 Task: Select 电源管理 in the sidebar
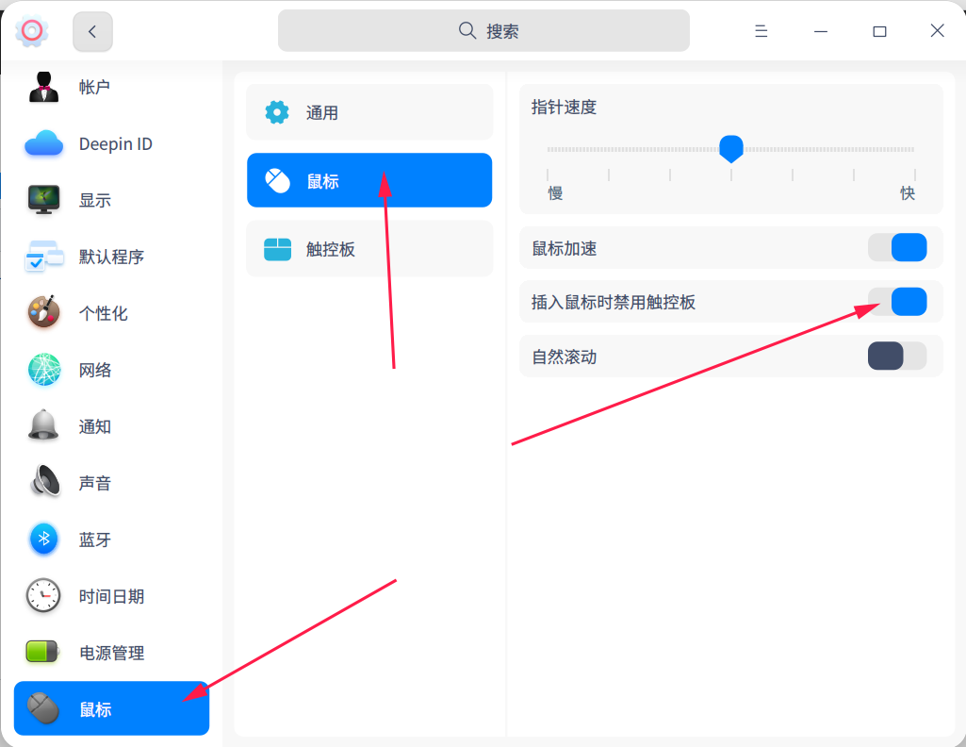[x=111, y=653]
